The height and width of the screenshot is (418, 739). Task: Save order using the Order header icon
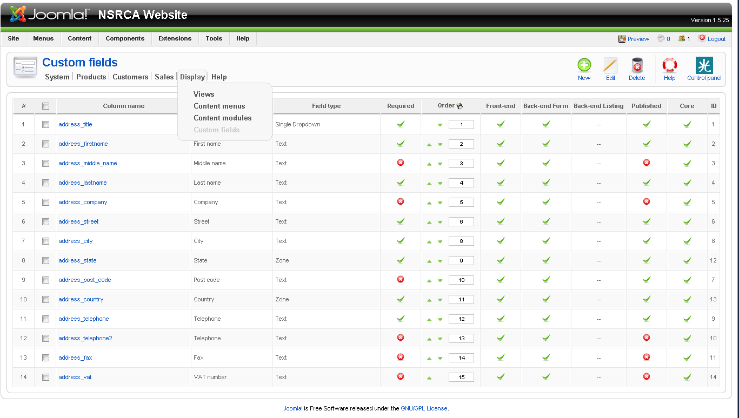[460, 106]
